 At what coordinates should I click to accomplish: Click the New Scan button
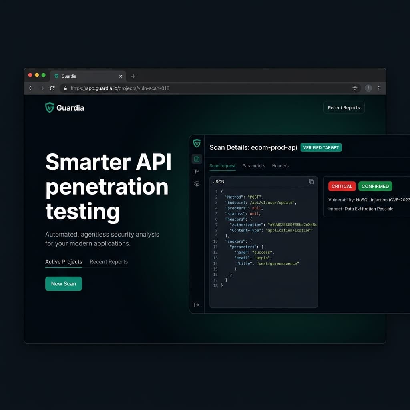(64, 284)
